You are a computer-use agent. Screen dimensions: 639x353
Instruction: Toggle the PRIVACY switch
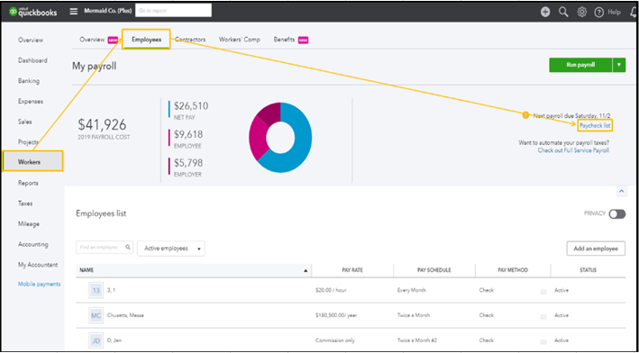(617, 214)
